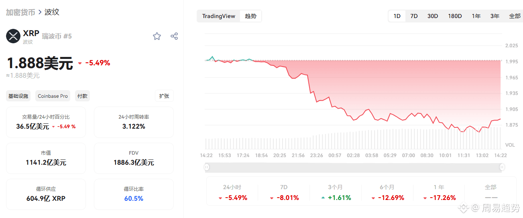Screen dimensions: 523x218
Task: Click the left range slider handle
Action: point(207,167)
